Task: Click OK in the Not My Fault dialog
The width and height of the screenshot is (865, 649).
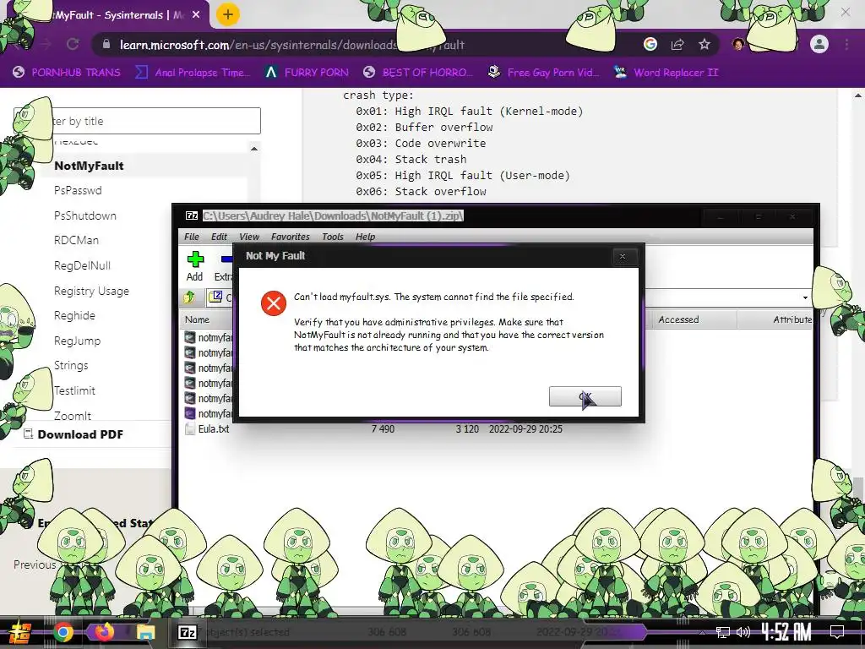Action: pos(585,396)
